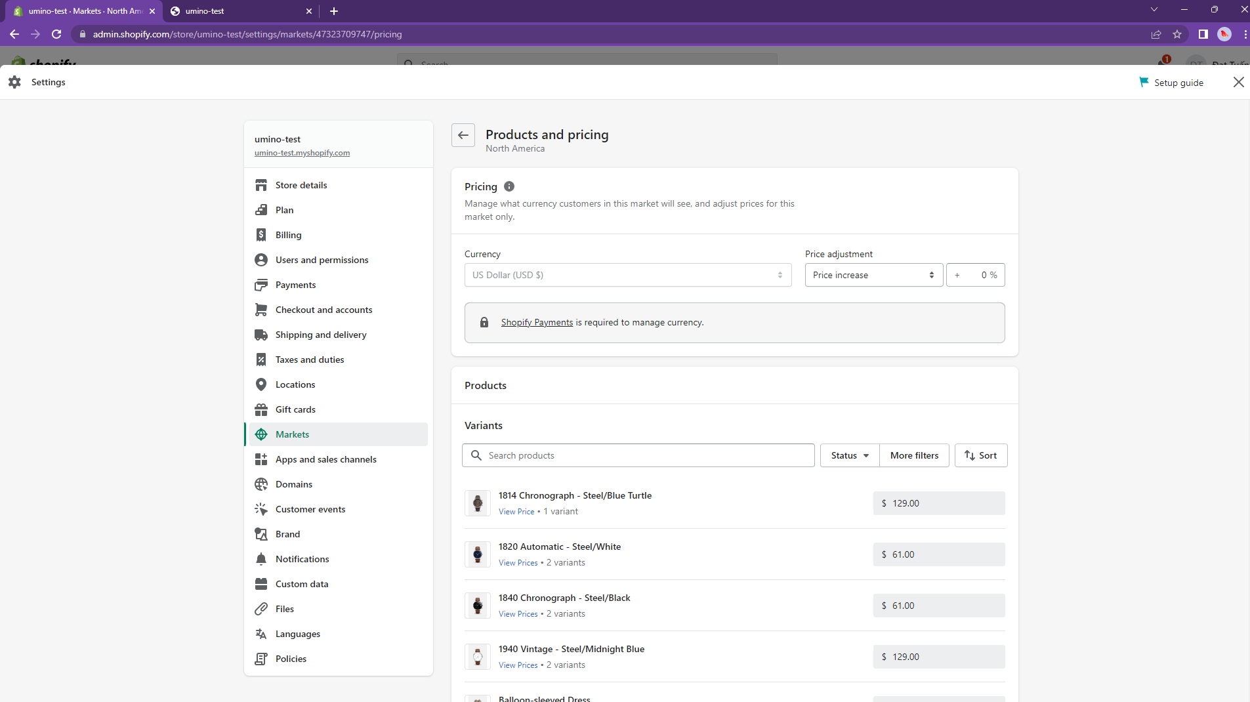Go to Checkout and accounts settings
The height and width of the screenshot is (702, 1250).
click(x=323, y=310)
